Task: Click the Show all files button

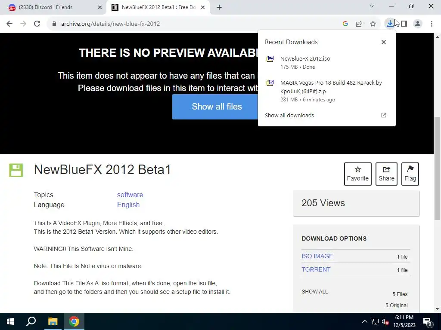Action: 215,107
